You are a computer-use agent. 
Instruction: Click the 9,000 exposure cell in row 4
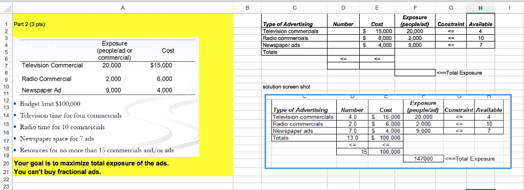(x=414, y=45)
